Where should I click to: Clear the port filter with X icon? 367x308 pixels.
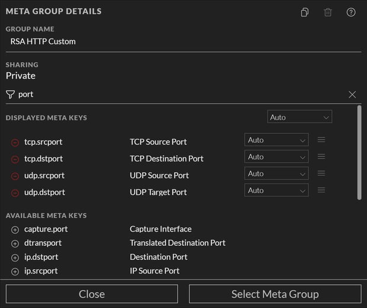click(x=352, y=94)
